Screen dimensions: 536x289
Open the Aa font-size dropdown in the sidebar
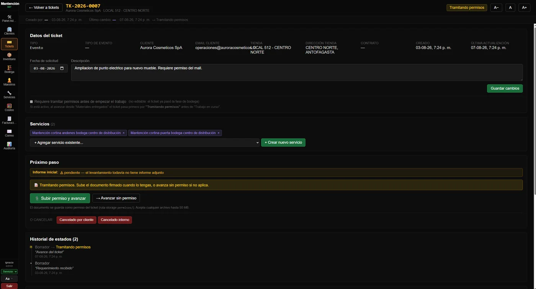point(9,279)
